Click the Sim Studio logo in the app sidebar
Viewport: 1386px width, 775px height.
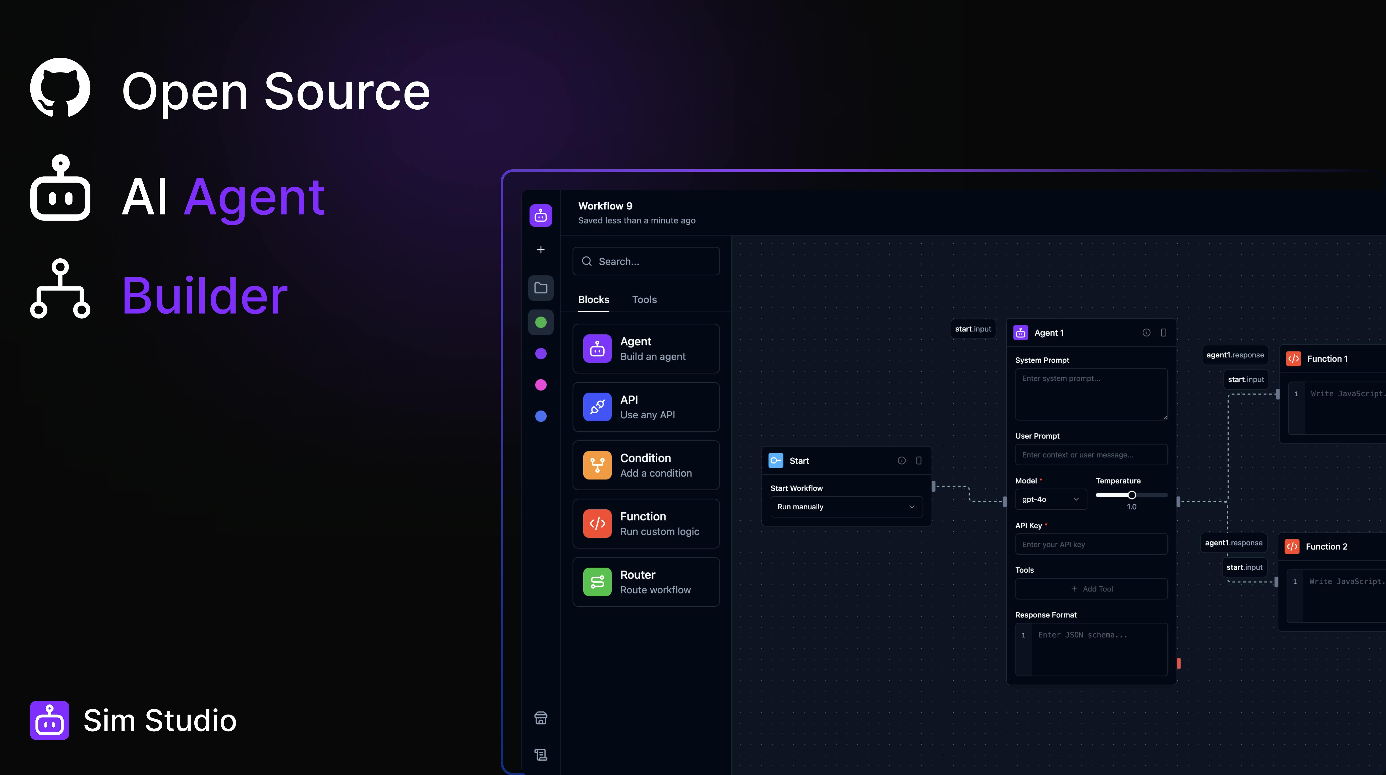click(541, 215)
